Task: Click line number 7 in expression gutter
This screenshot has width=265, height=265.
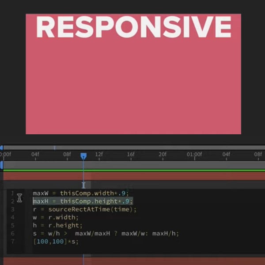Action: [12, 241]
